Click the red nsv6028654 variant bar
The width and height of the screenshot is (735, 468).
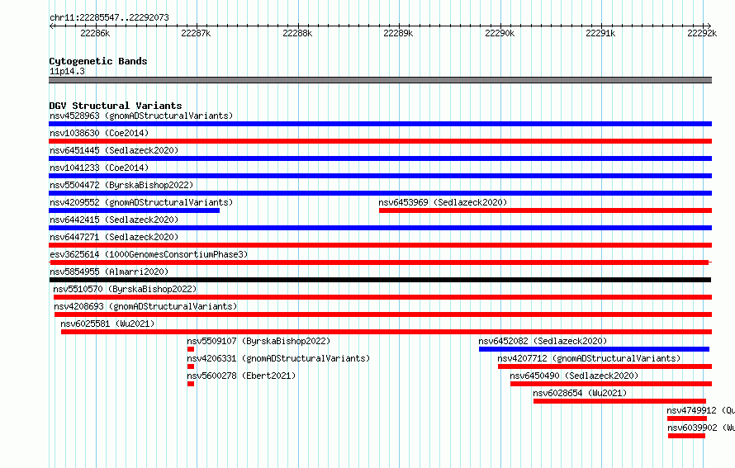coord(619,401)
